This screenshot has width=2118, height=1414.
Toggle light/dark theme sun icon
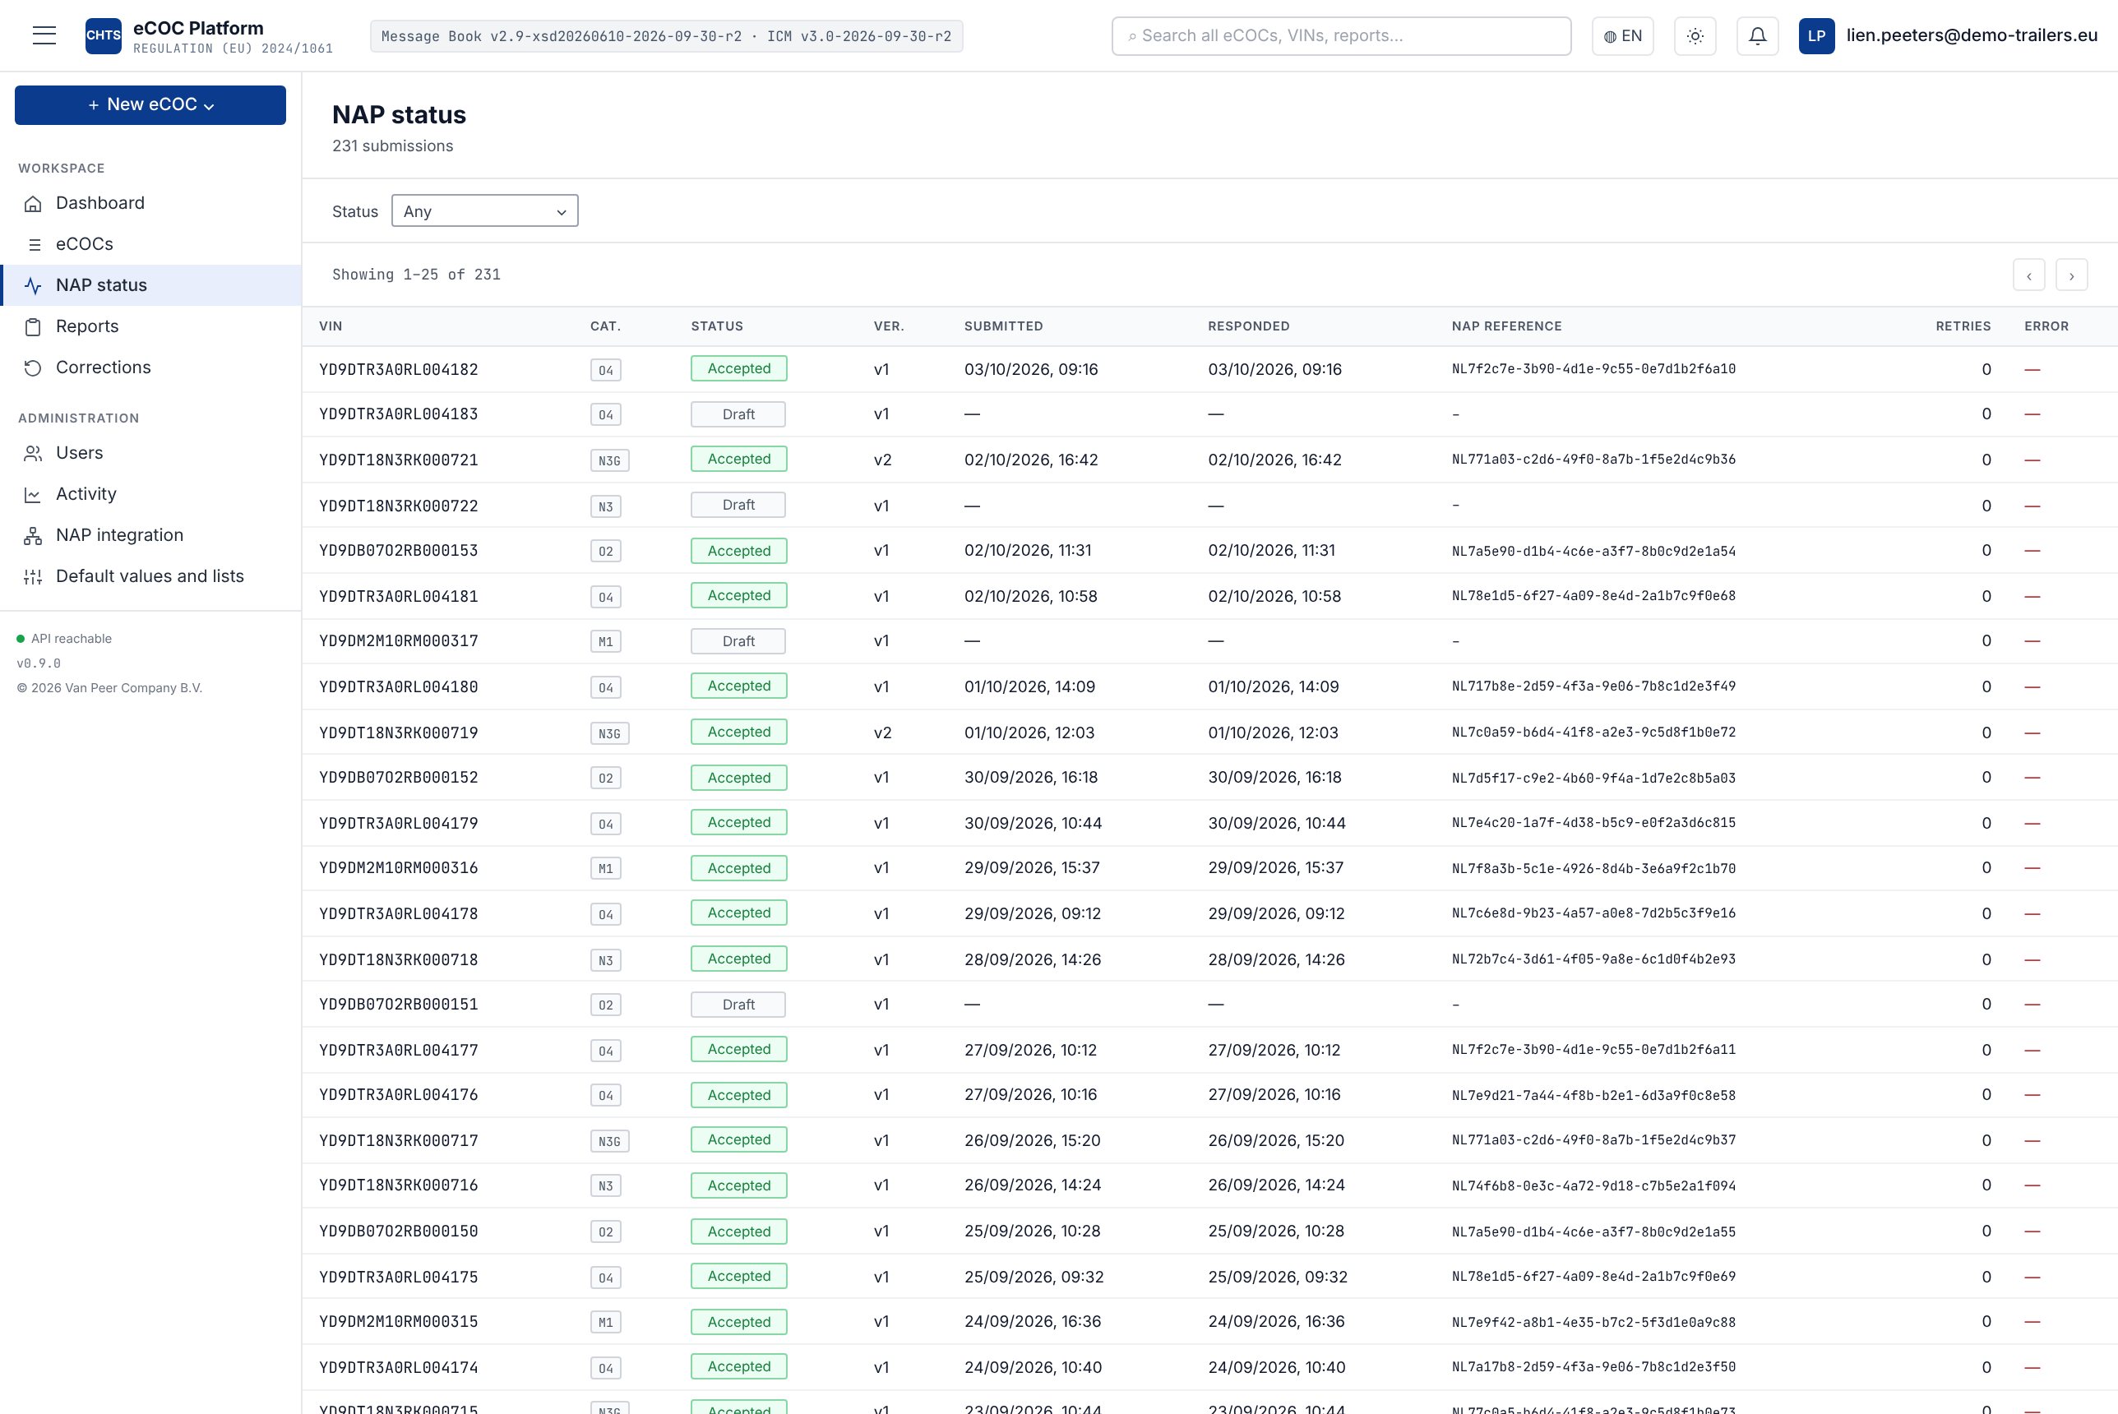1695,36
